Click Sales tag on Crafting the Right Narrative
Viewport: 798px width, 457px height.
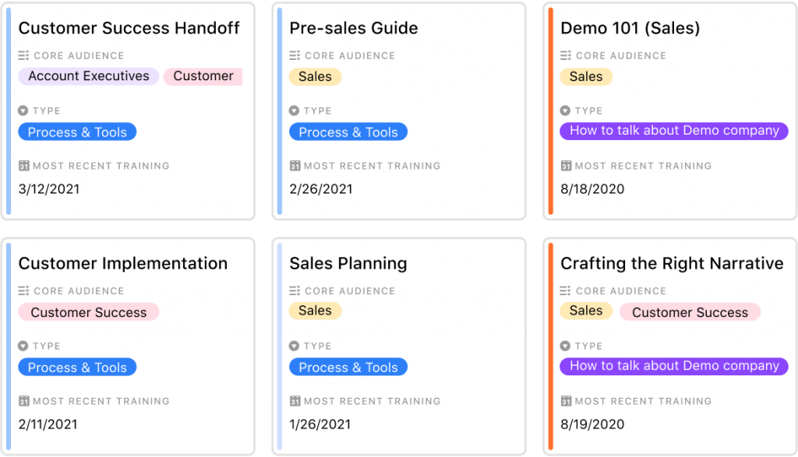click(586, 311)
